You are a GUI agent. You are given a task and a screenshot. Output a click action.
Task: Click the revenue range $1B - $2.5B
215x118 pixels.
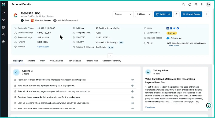pyautogui.click(x=43, y=37)
